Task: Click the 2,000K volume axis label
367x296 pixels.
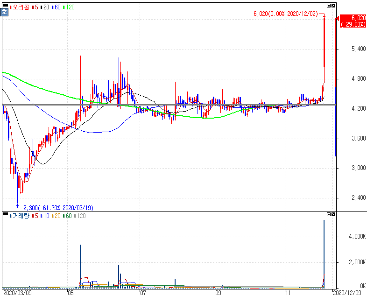Action: click(357, 262)
